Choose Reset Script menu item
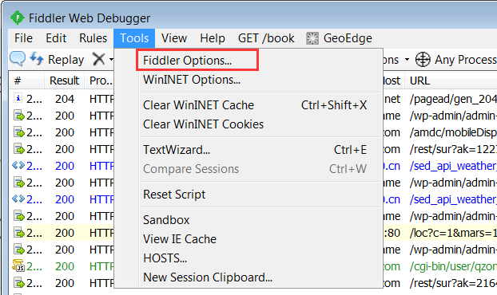The height and width of the screenshot is (295, 497). [174, 195]
